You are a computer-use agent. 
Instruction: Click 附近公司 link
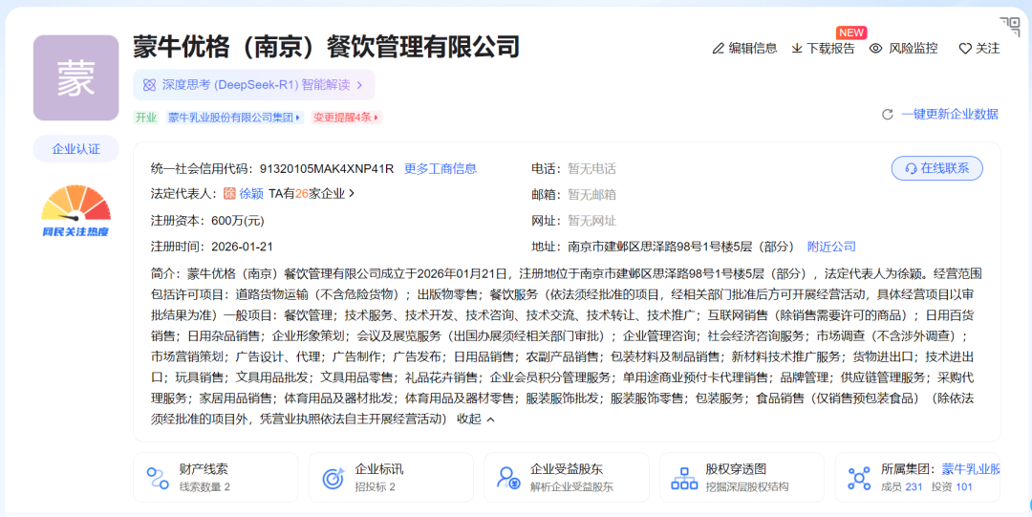832,247
